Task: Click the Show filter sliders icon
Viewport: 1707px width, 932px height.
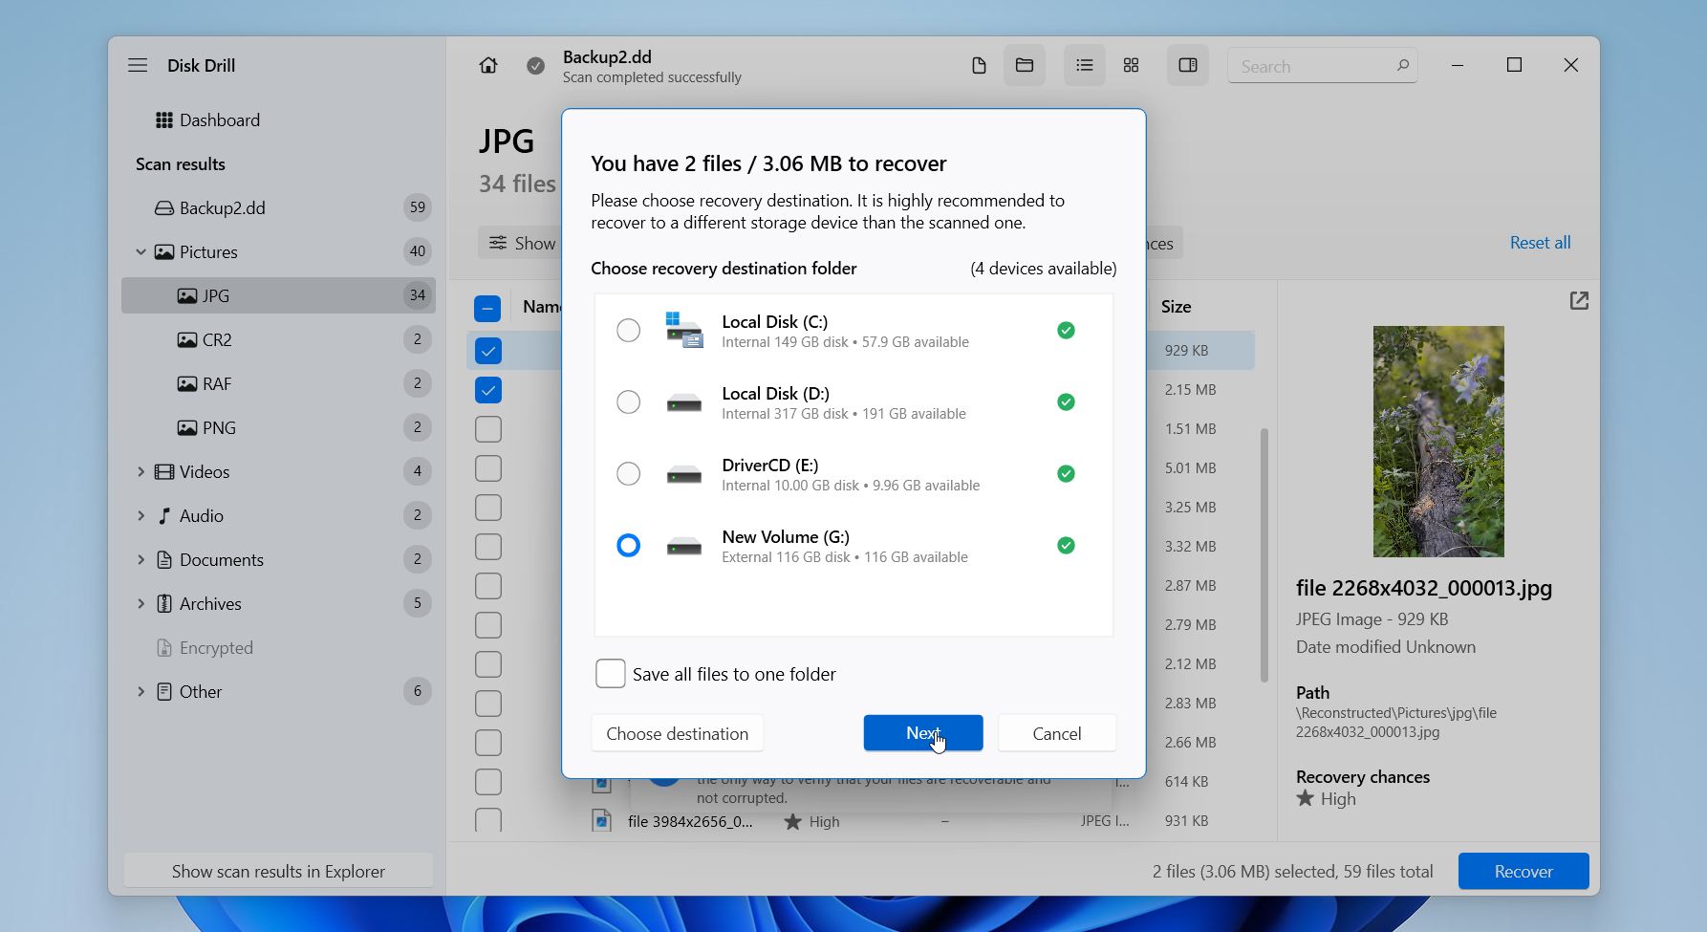Action: point(498,243)
